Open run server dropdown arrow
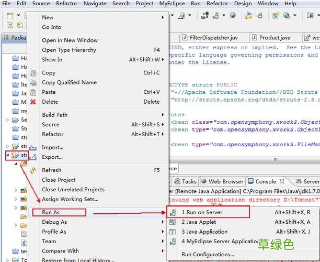The height and width of the screenshot is (262, 320). tap(224, 15)
